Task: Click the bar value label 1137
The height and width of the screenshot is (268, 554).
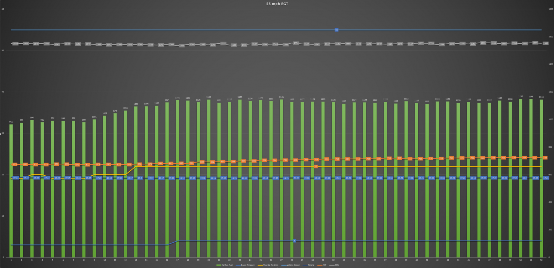Action: [500, 98]
